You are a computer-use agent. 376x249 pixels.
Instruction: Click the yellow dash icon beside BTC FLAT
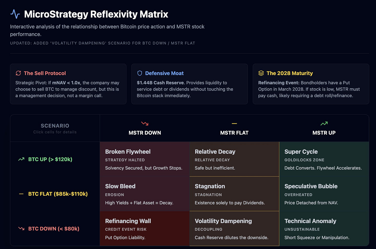click(21, 194)
